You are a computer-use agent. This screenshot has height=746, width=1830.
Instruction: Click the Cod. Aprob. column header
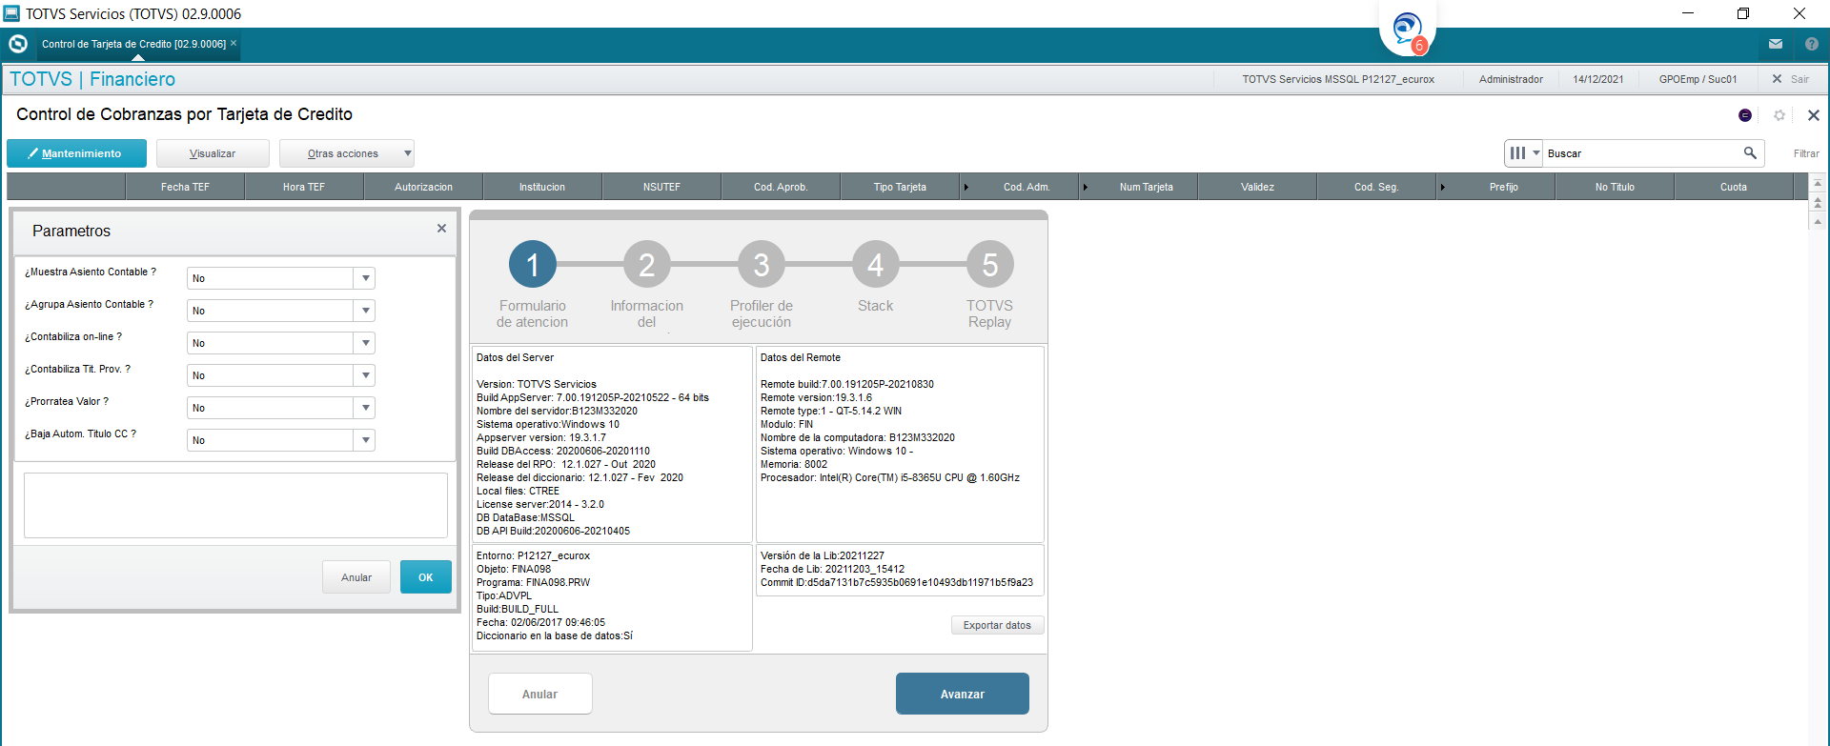coord(781,187)
